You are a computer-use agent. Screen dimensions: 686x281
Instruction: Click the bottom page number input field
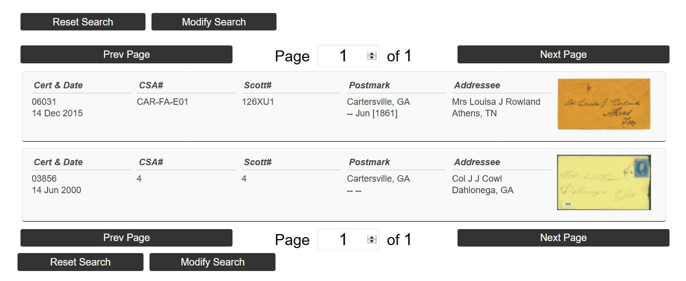click(348, 240)
